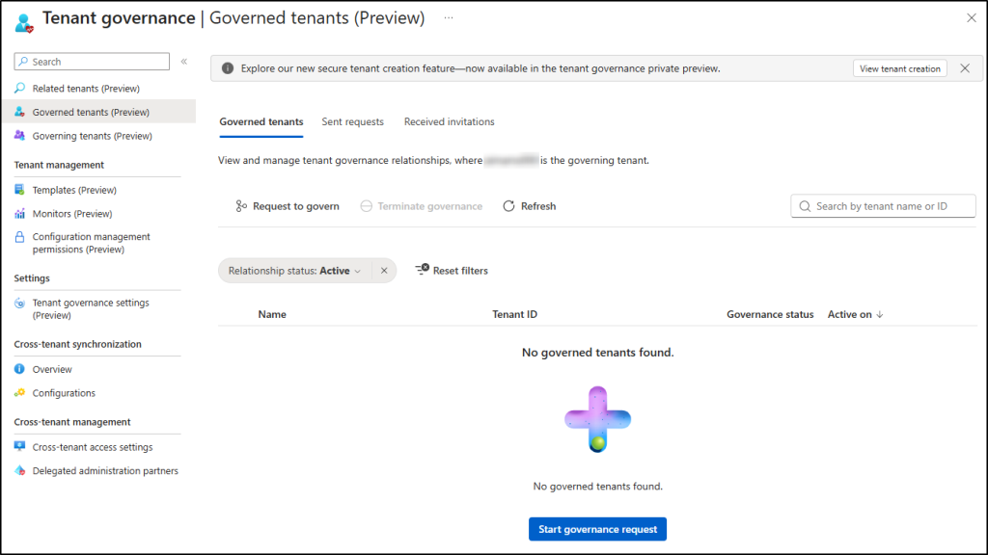Open Templates (Preview) via its icon
Screen dimensions: 988x555
(20, 190)
